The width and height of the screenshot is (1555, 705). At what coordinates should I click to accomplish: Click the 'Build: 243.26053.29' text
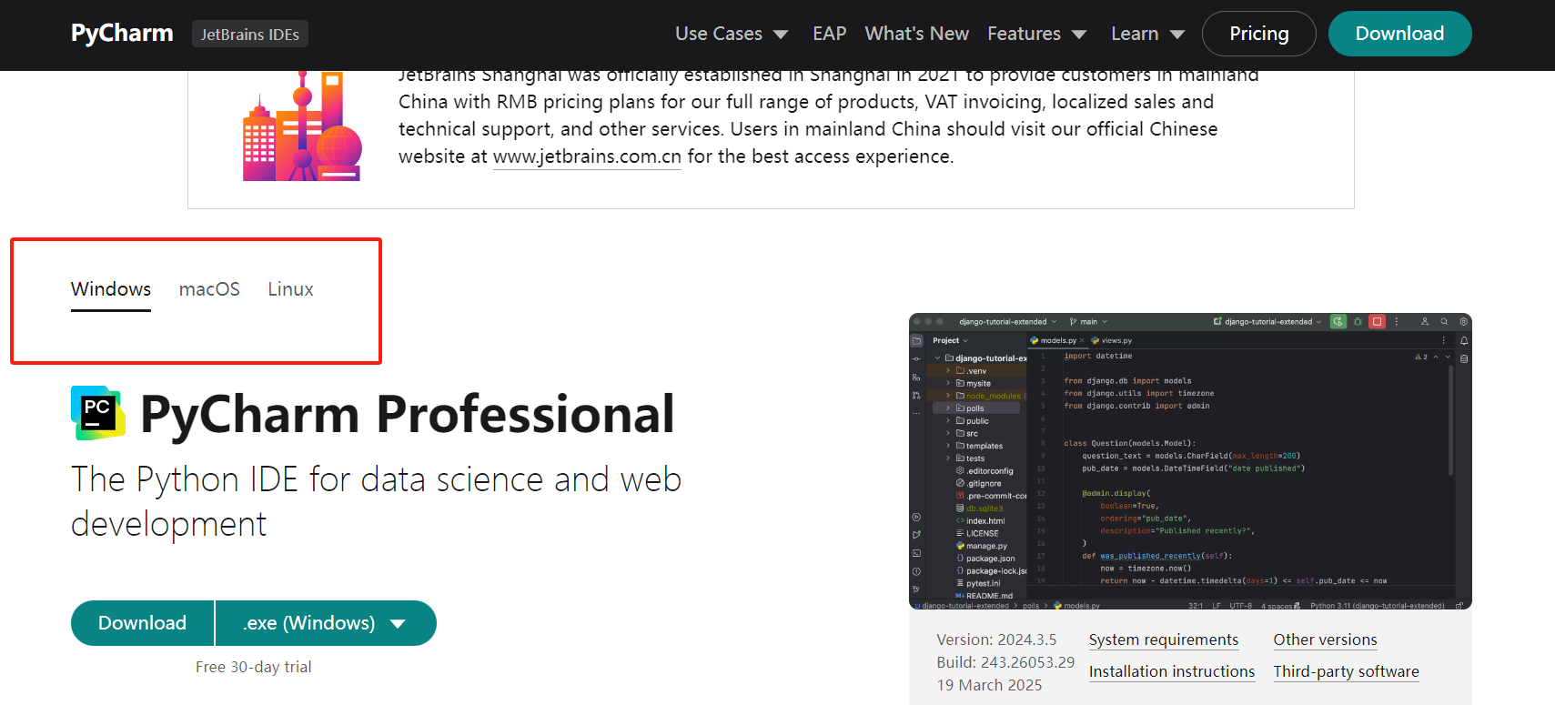point(1005,662)
